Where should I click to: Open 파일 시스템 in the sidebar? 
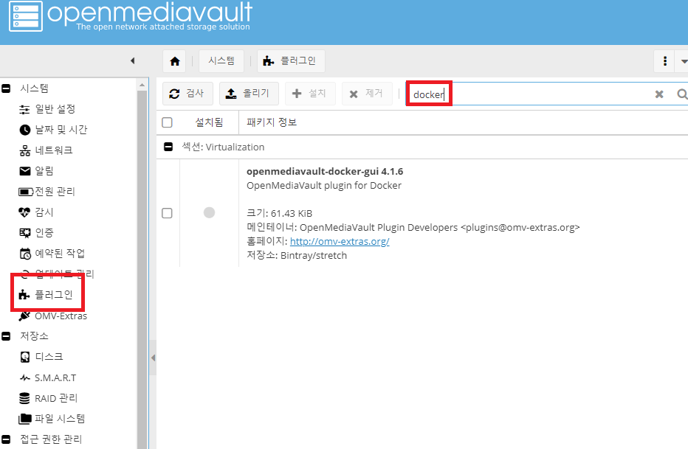click(x=60, y=418)
